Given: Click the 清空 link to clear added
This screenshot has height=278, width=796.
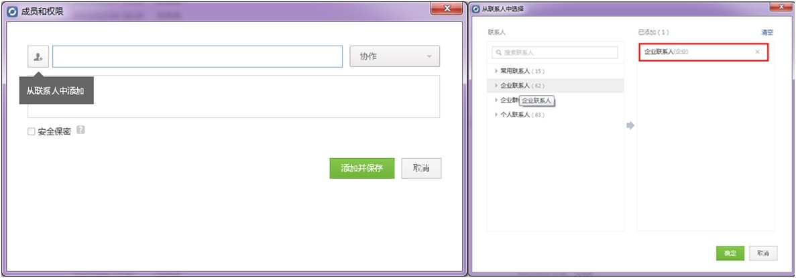Looking at the screenshot, I should point(766,32).
